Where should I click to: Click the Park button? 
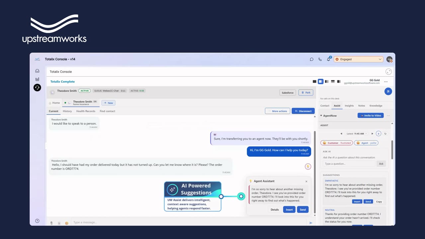point(306,93)
